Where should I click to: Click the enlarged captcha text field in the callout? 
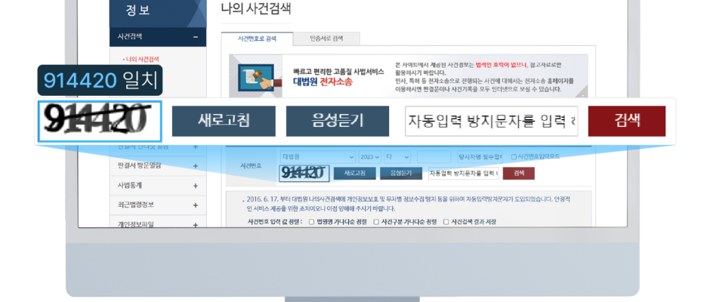491,121
